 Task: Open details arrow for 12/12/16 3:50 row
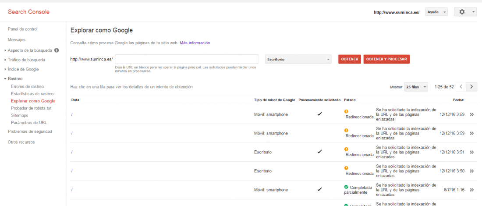click(472, 171)
